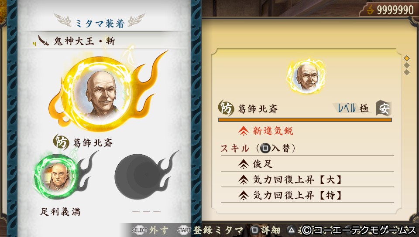Click START 登録ミタマ button
Viewport: 419px width, 237px height.
pyautogui.click(x=210, y=230)
